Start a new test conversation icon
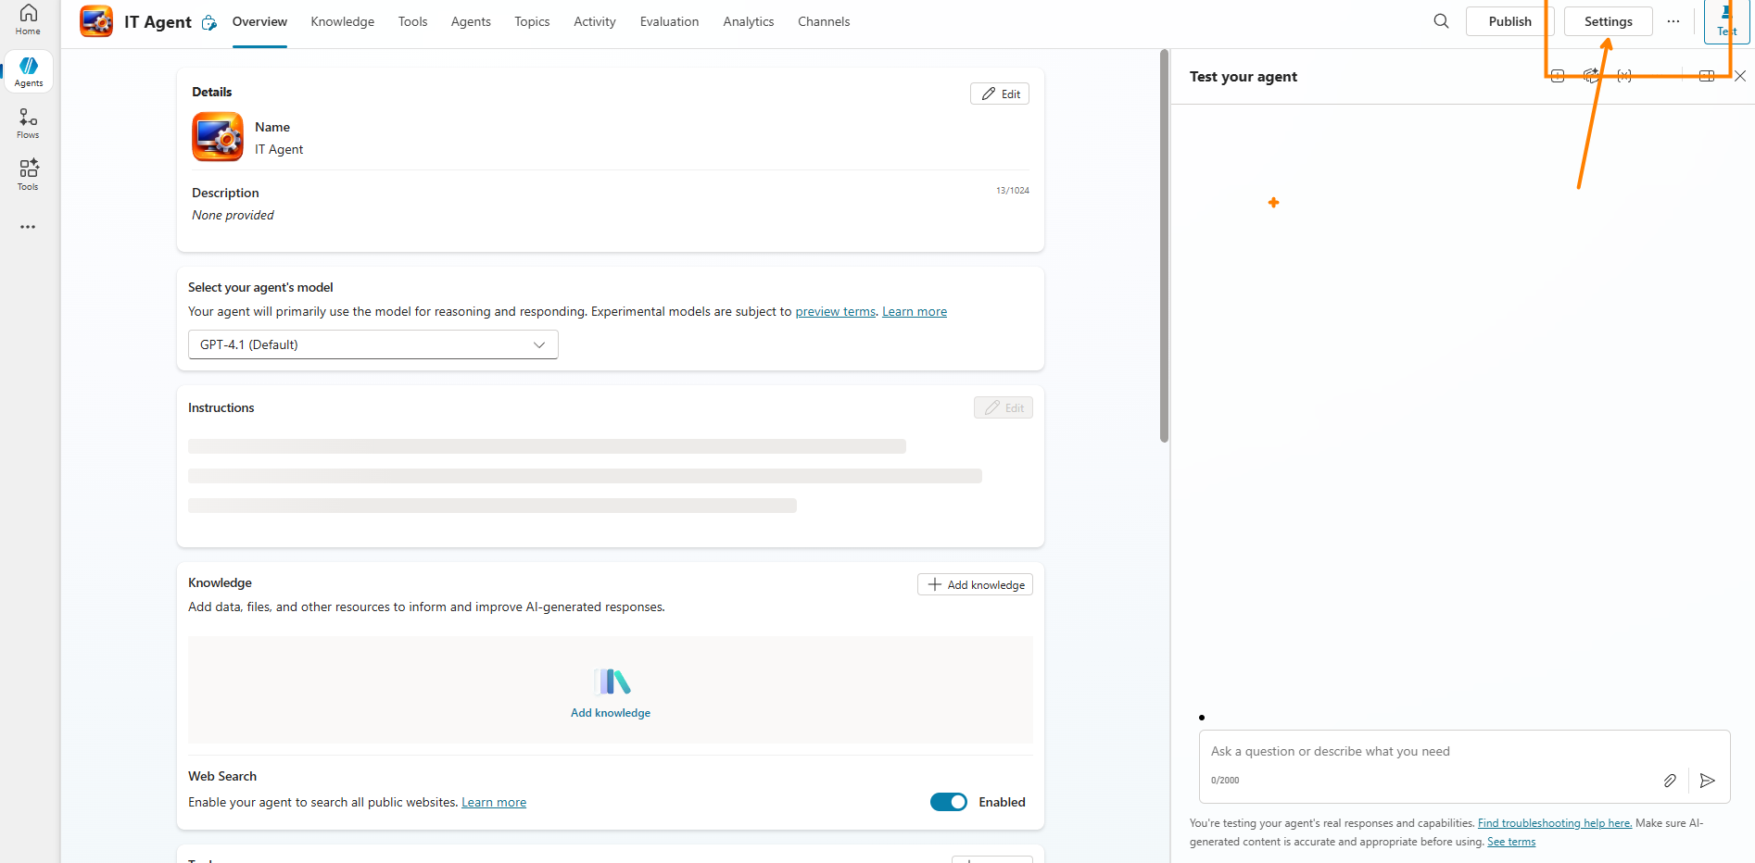Viewport: 1755px width, 863px height. (1558, 76)
